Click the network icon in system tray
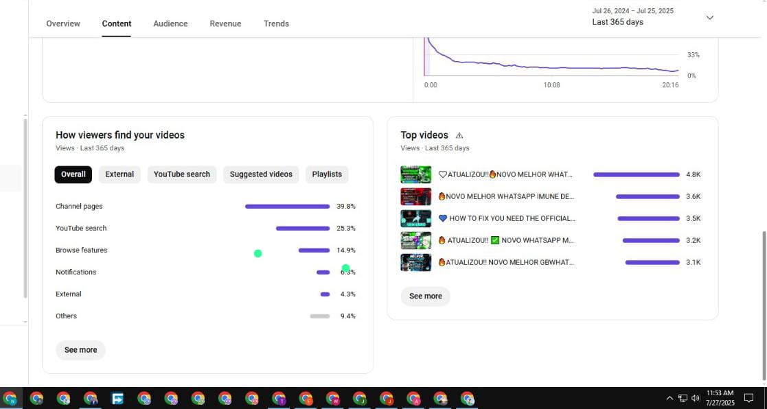 pos(683,398)
